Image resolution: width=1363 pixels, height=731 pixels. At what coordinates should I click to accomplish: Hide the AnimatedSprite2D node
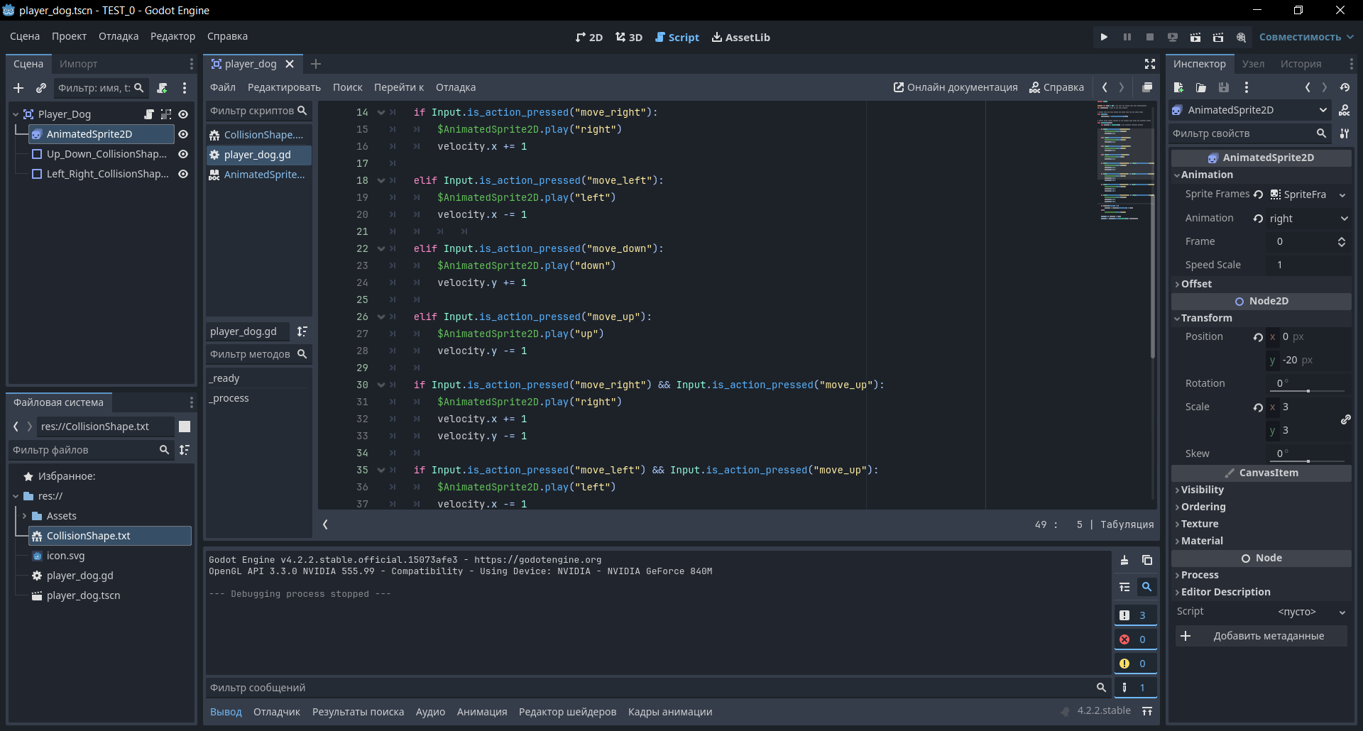pos(183,134)
